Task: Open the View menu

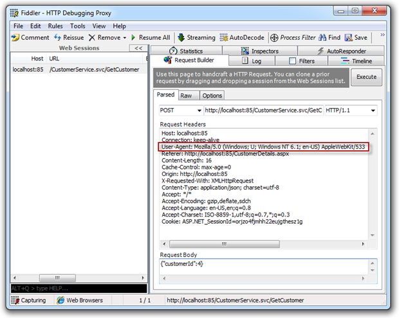Action: pyautogui.click(x=99, y=26)
